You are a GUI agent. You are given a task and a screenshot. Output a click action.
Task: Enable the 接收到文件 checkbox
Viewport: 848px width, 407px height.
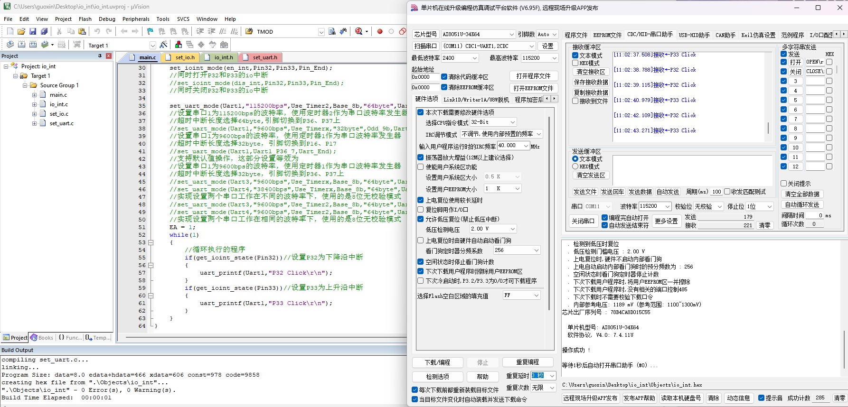point(575,101)
